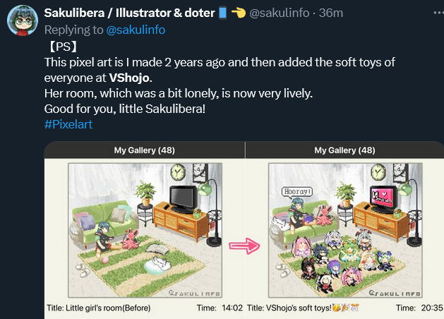Open the #Pixelart hashtag
The height and width of the screenshot is (319, 444).
click(x=68, y=124)
